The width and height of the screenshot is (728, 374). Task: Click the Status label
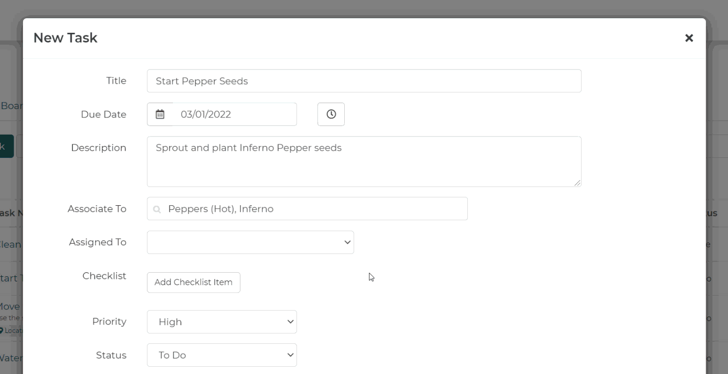111,355
